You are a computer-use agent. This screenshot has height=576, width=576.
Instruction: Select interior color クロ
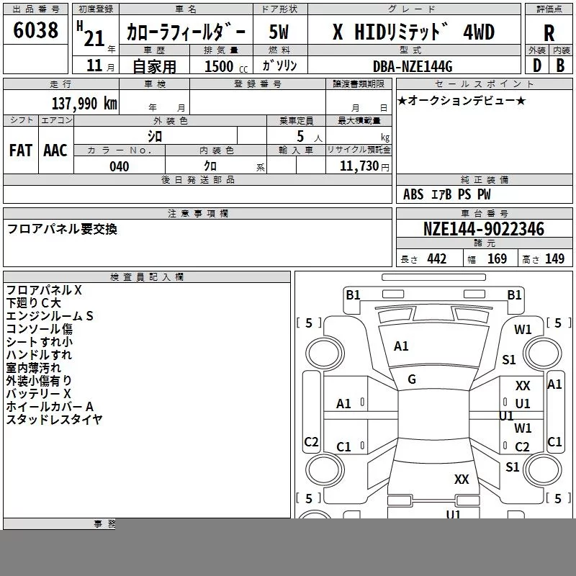pyautogui.click(x=210, y=166)
